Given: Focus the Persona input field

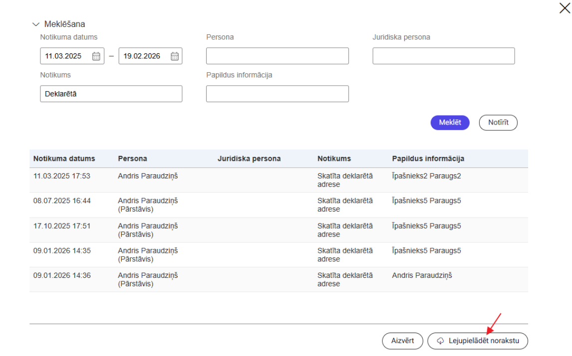Looking at the screenshot, I should tap(277, 56).
